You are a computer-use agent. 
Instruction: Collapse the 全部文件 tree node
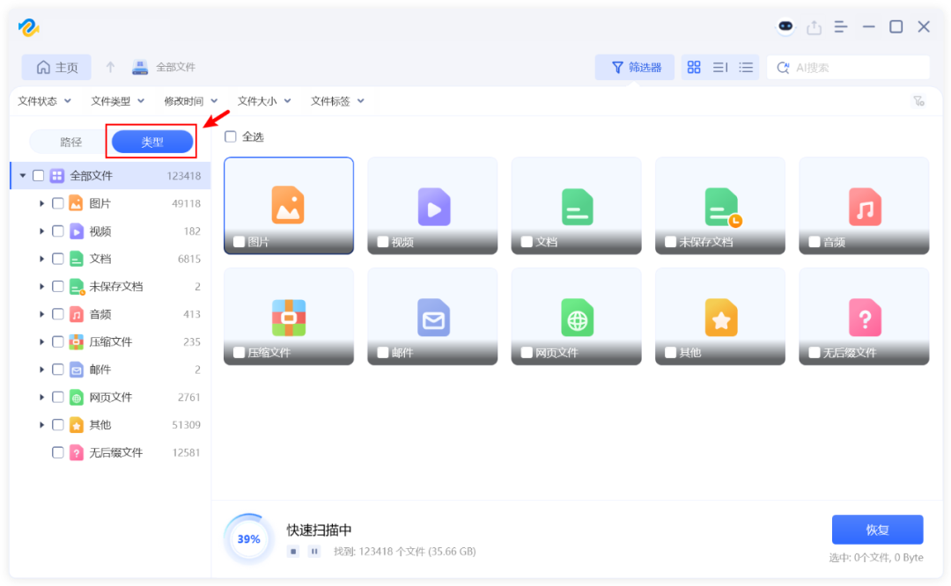pos(22,176)
